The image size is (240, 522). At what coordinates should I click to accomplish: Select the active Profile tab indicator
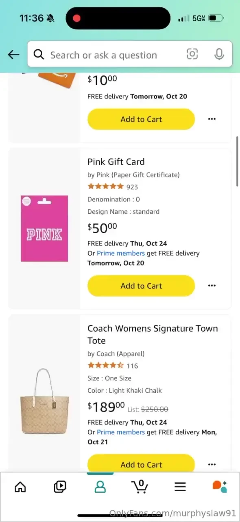pos(100,474)
